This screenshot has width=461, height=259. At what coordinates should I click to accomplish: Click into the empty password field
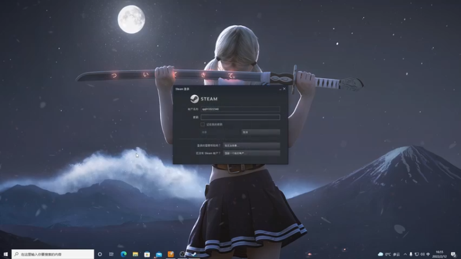(x=240, y=117)
